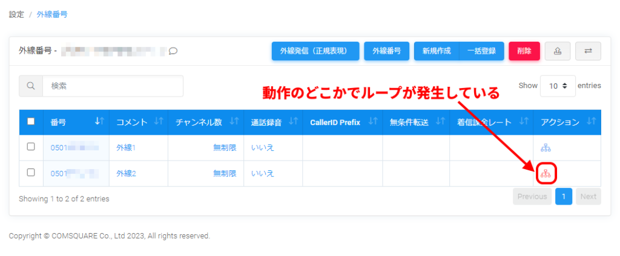Image resolution: width=620 pixels, height=256 pixels.
Task: Click the 新規作成 button
Action: pyautogui.click(x=437, y=51)
